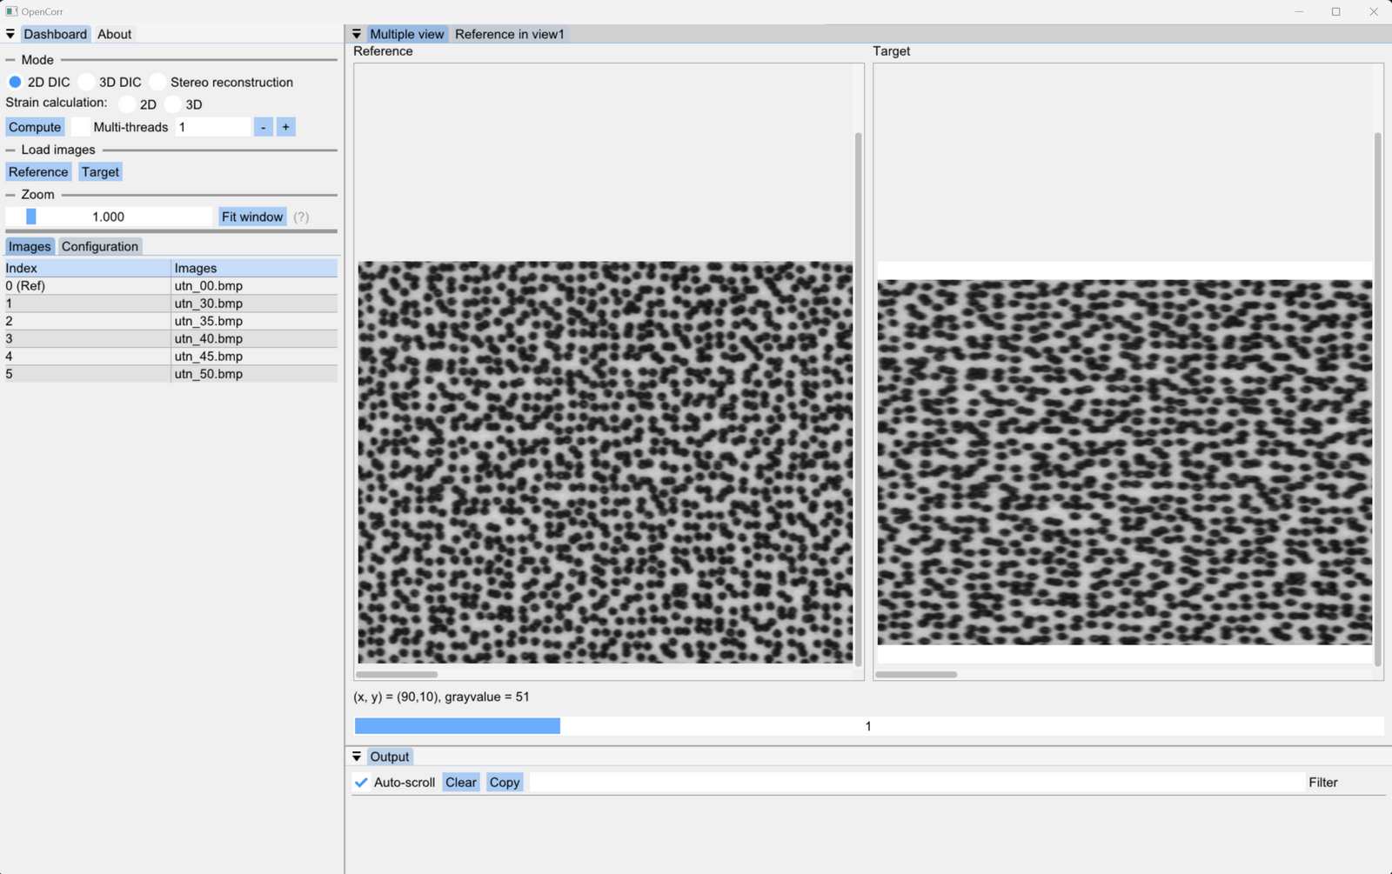Image resolution: width=1392 pixels, height=874 pixels.
Task: Click the minus icon to decrease multi-threads
Action: coord(263,127)
